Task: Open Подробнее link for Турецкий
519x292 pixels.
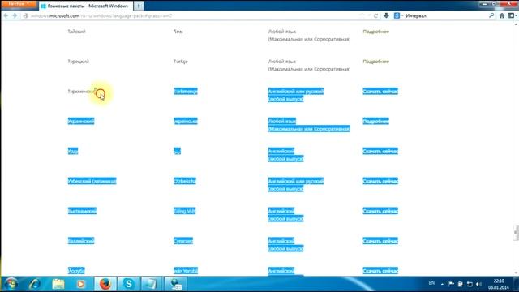Action: pos(375,62)
